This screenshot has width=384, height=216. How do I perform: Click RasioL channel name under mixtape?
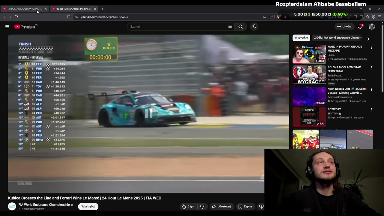coord(331,55)
